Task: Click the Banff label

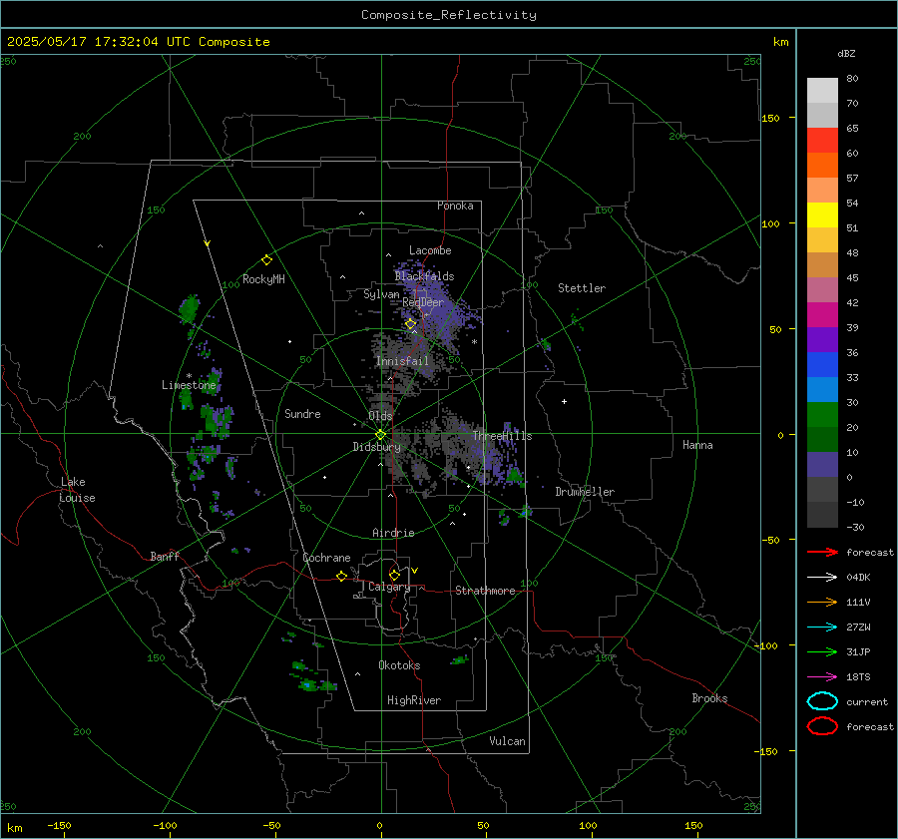Action: pyautogui.click(x=165, y=556)
